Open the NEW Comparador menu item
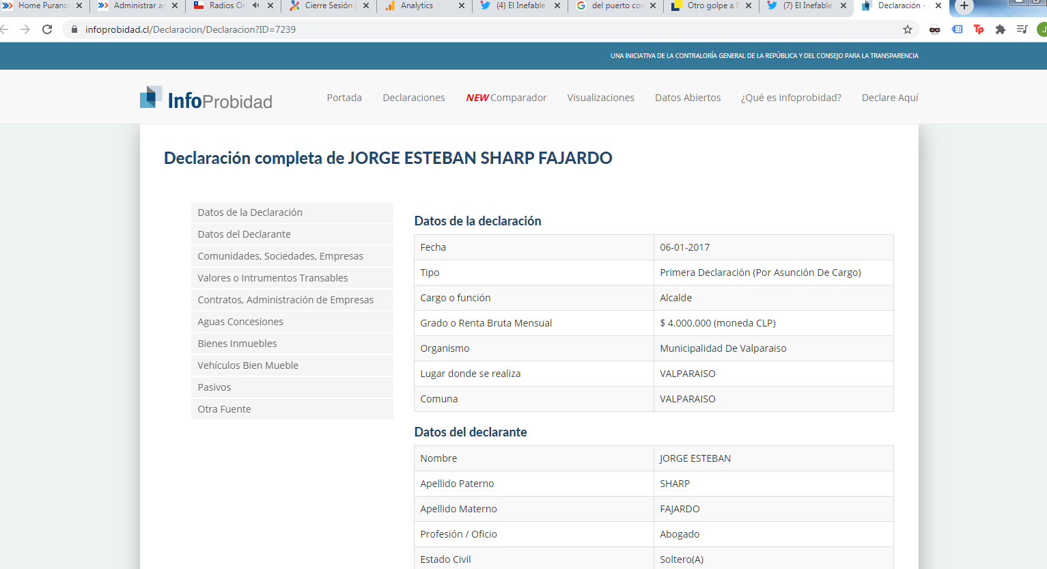The width and height of the screenshot is (1047, 569). coord(506,98)
